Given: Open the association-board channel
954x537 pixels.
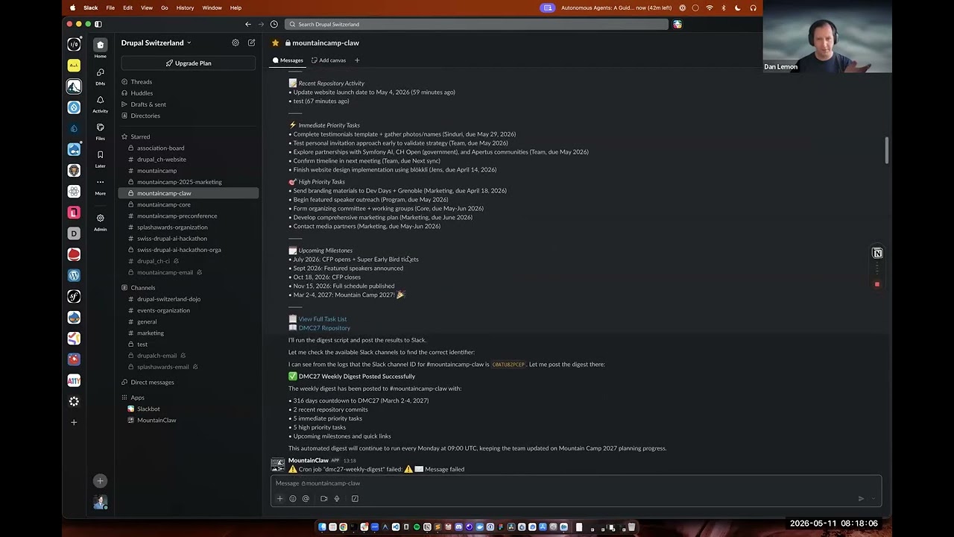Looking at the screenshot, I should pyautogui.click(x=160, y=148).
